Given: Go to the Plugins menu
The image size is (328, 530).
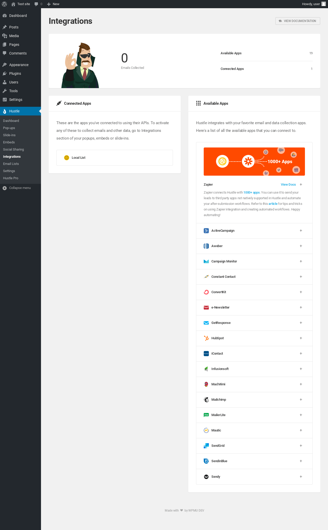Looking at the screenshot, I should click(20, 73).
